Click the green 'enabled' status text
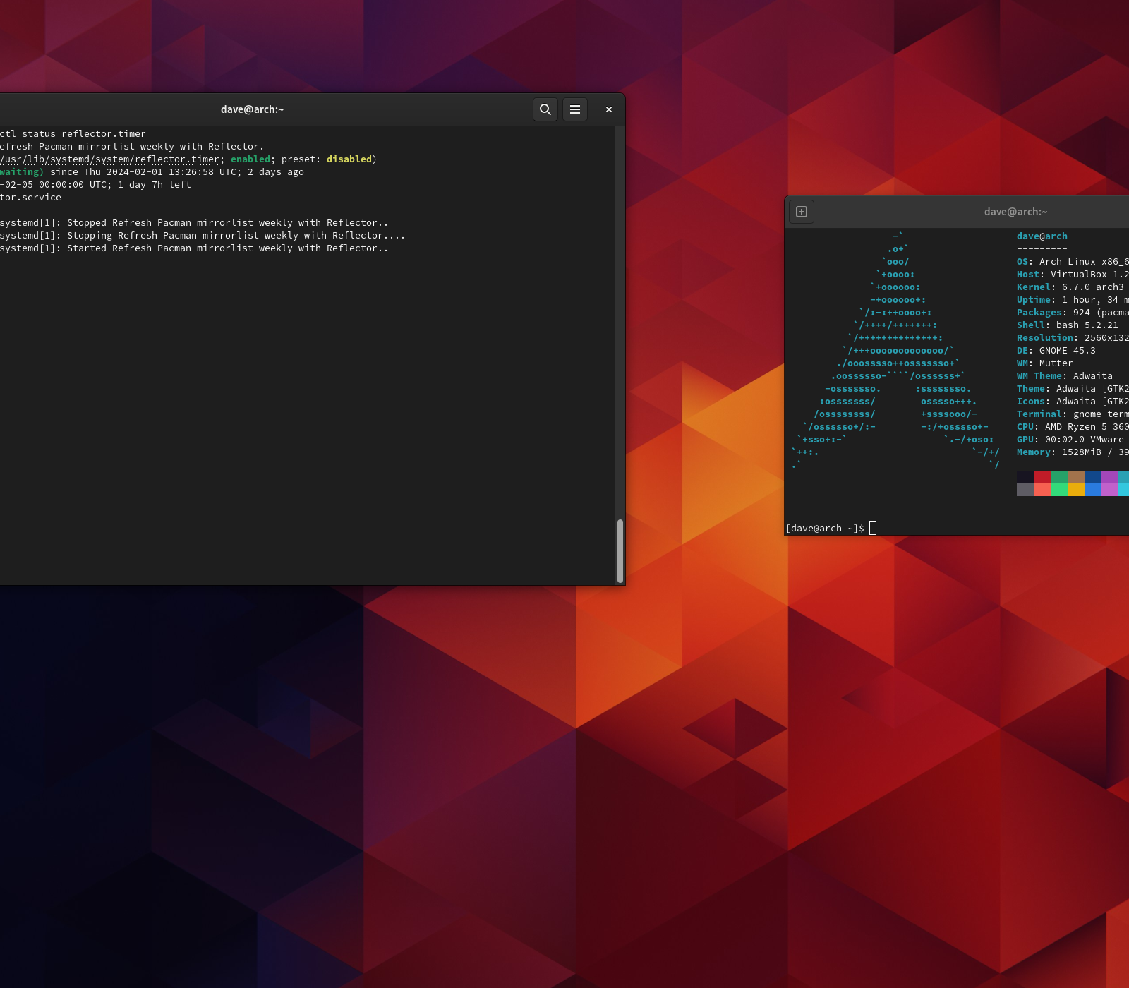The height and width of the screenshot is (988, 1129). point(250,159)
